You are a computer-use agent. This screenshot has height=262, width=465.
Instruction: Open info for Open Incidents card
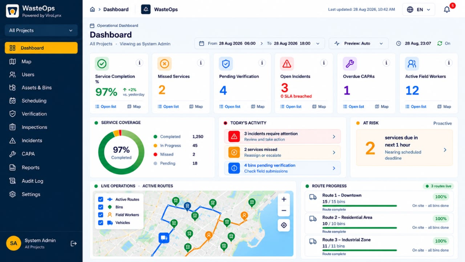click(x=324, y=63)
